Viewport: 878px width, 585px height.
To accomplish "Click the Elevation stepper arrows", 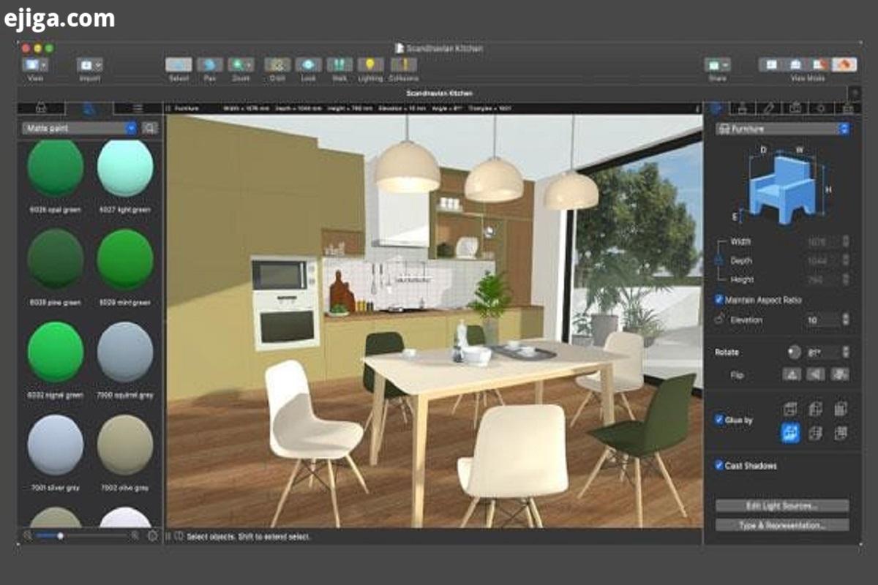I will [x=847, y=320].
